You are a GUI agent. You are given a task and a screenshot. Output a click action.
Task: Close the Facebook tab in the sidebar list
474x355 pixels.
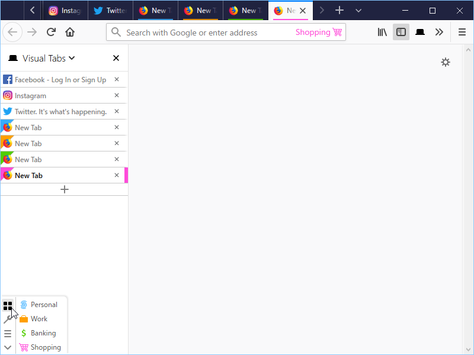point(117,80)
